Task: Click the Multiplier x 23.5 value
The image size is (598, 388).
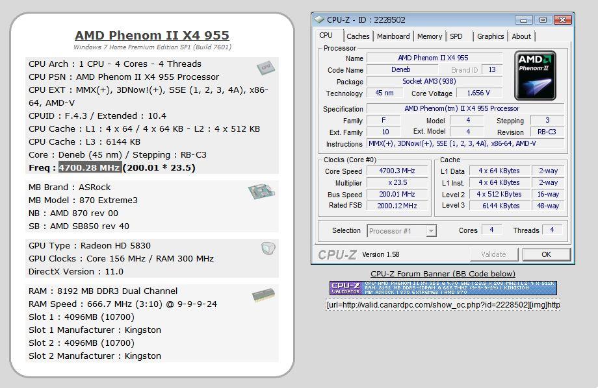Action: 397,182
